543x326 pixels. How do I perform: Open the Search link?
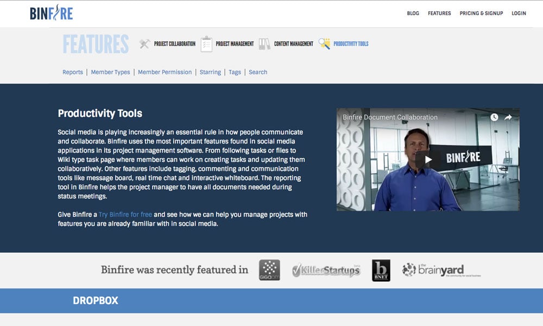tap(258, 72)
